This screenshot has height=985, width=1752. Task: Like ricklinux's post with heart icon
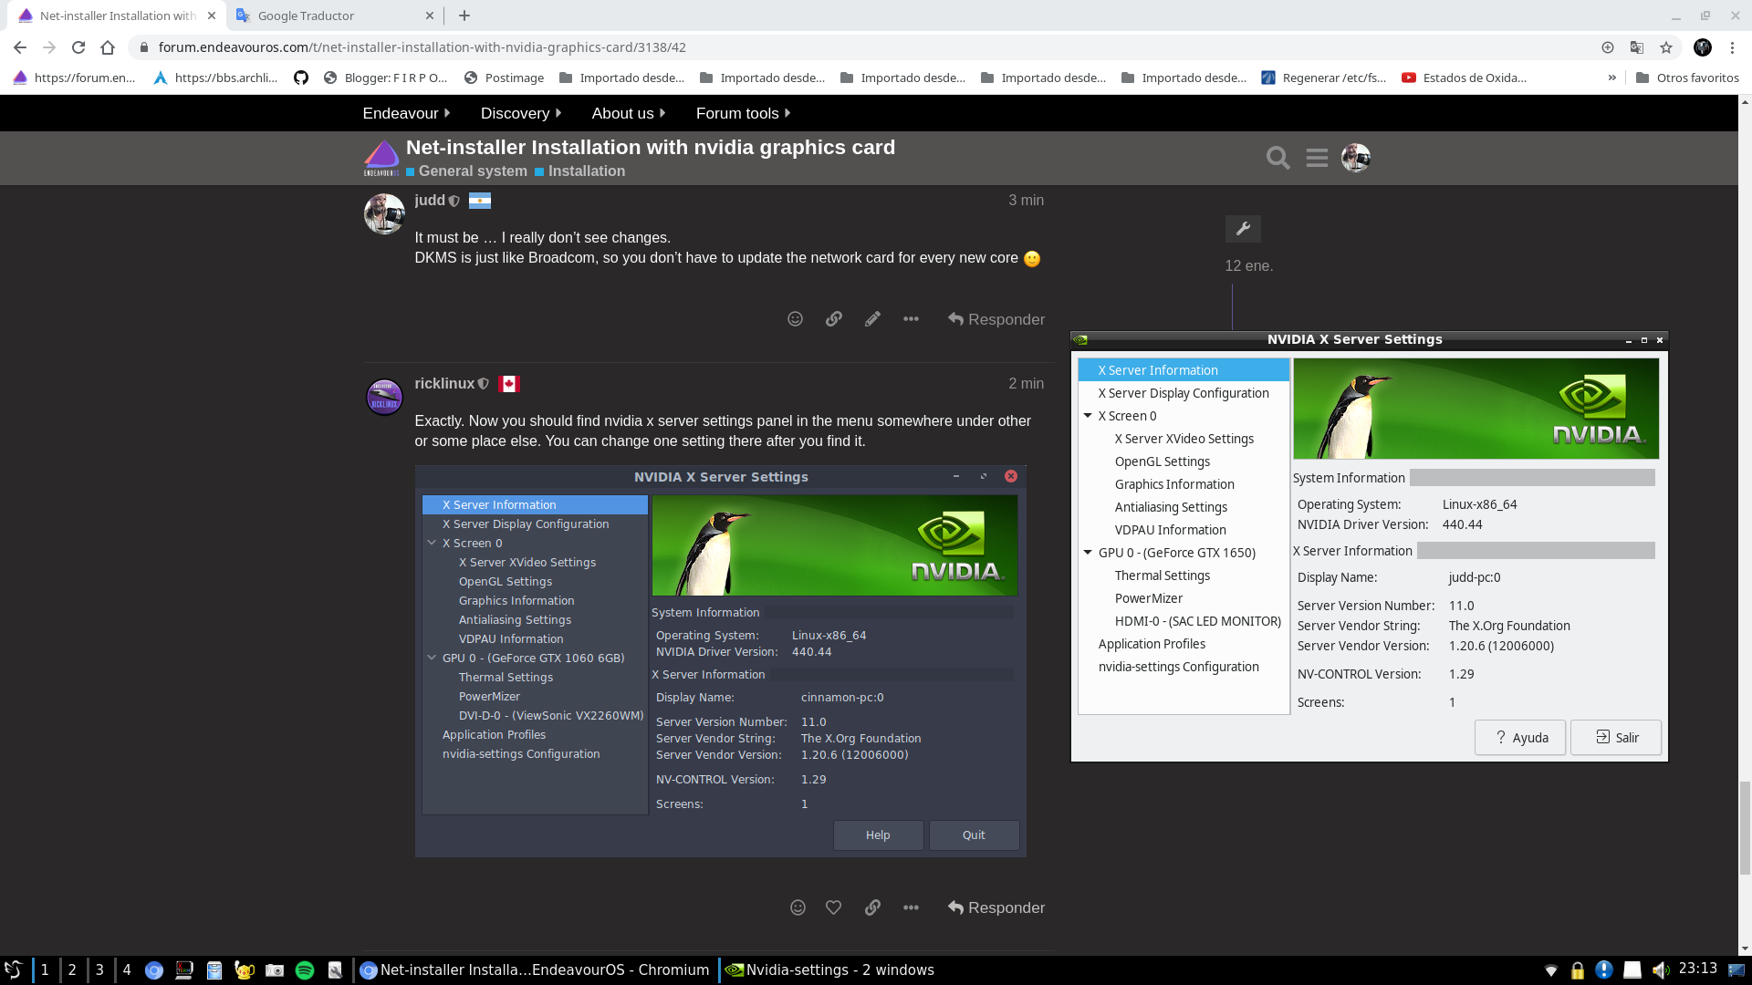[x=833, y=907]
